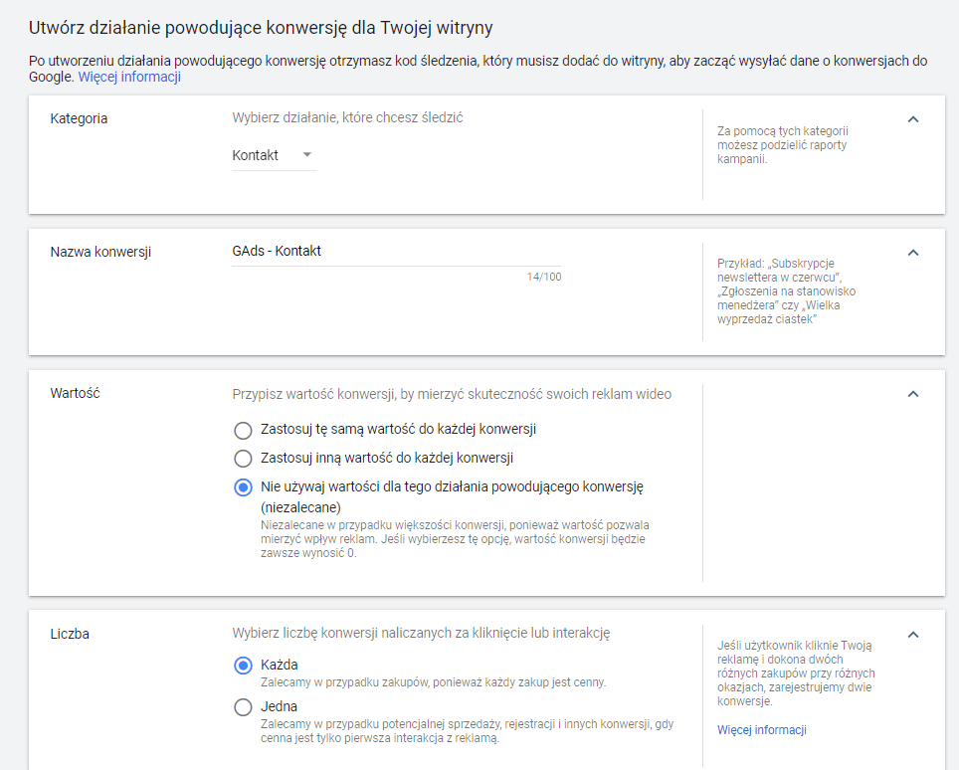Select the Jedna conversion count option
The height and width of the screenshot is (770, 959).
pyautogui.click(x=243, y=707)
